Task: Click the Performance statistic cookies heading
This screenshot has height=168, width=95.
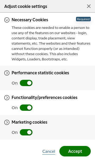Action: pyautogui.click(x=40, y=73)
